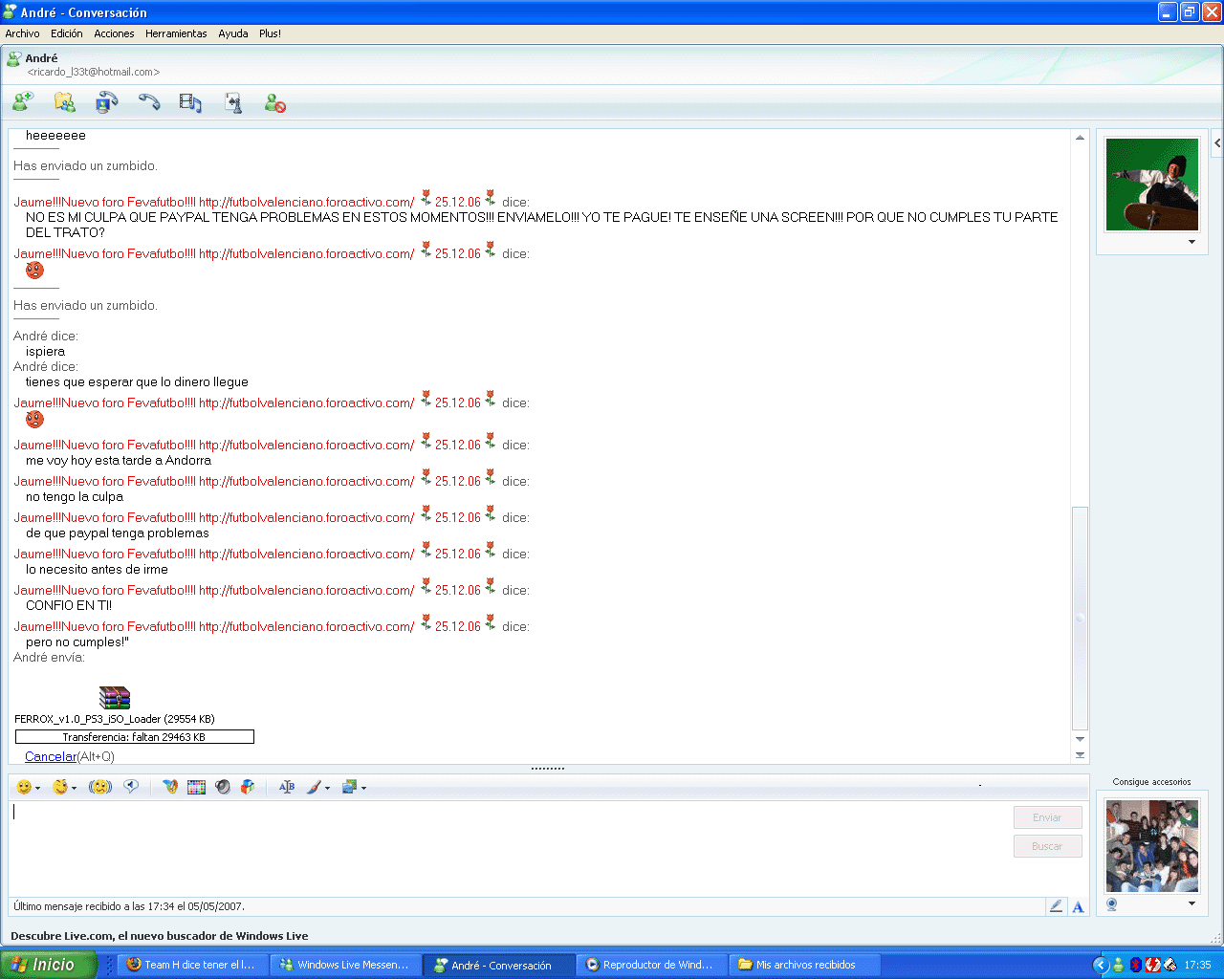Open Mis archivos recibidos from taskbar
Image resolution: width=1224 pixels, height=979 pixels.
coord(804,965)
